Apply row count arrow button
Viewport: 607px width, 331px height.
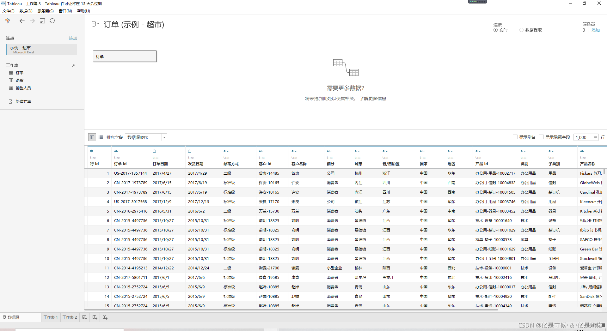click(595, 137)
